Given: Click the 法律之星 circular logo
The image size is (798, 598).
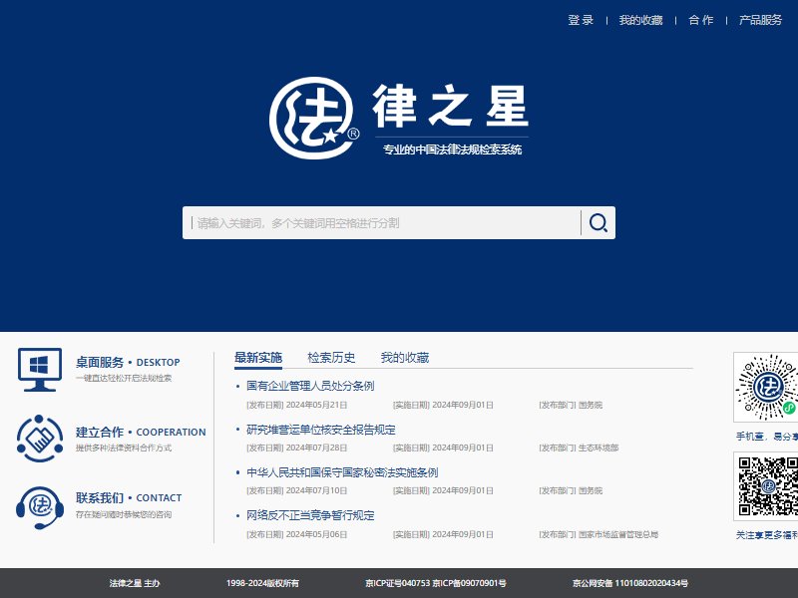Looking at the screenshot, I should point(314,118).
